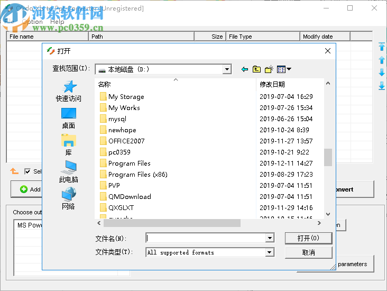Click Path column header in main window
This screenshot has width=387, height=291.
tap(141, 37)
